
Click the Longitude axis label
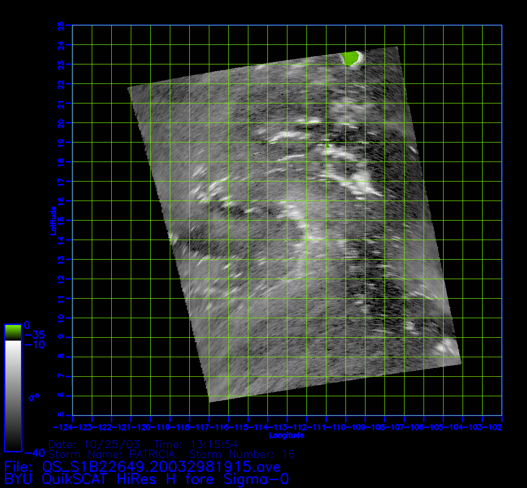(x=286, y=435)
